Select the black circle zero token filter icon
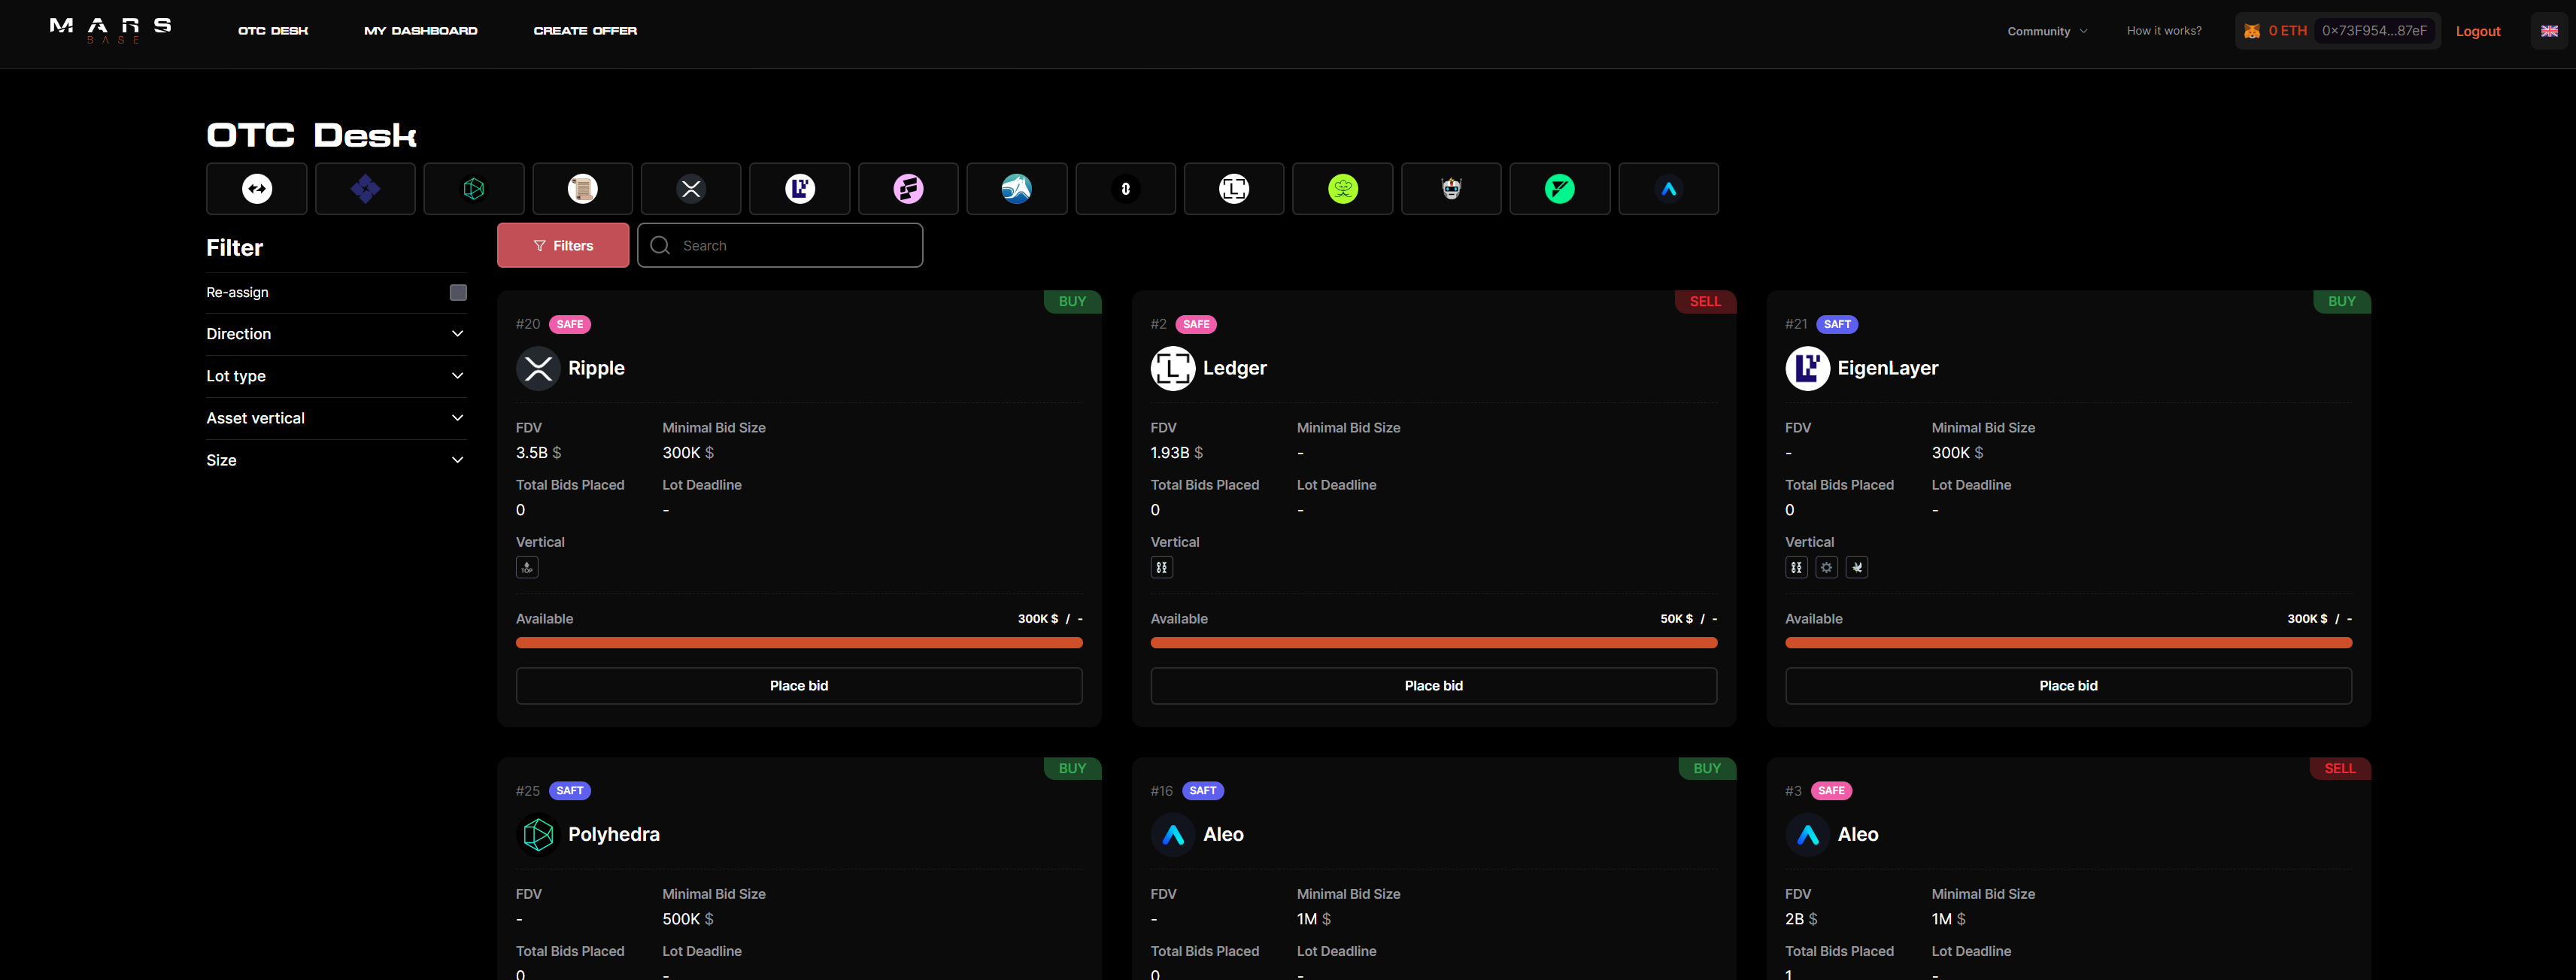Viewport: 2576px width, 980px height. pyautogui.click(x=1125, y=189)
